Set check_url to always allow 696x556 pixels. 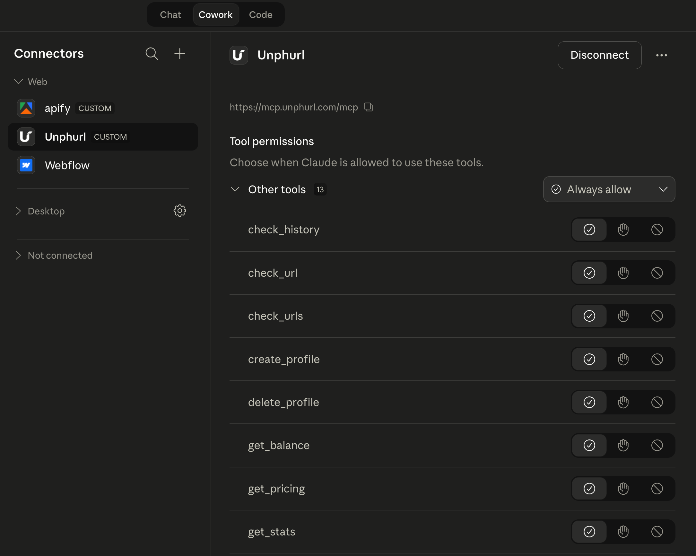click(x=589, y=273)
